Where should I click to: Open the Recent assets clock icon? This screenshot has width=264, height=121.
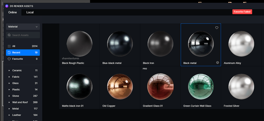(9, 53)
